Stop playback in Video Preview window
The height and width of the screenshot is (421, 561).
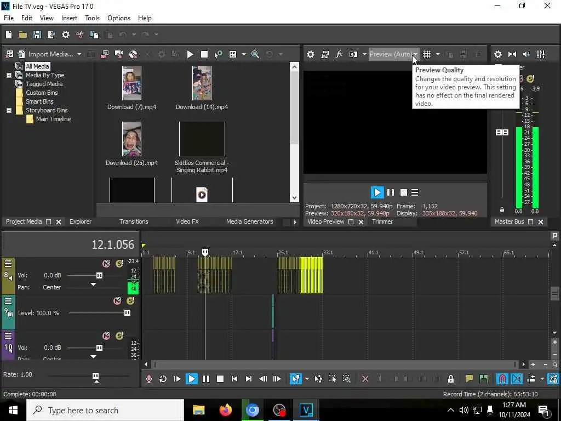click(404, 192)
